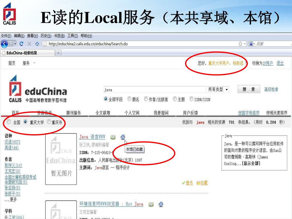Open the bookmark star dropdown arrow
Viewport: 292px width, 219px height.
point(245,44)
